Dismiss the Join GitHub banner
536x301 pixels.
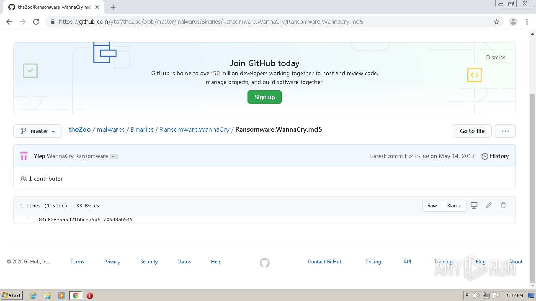(495, 57)
